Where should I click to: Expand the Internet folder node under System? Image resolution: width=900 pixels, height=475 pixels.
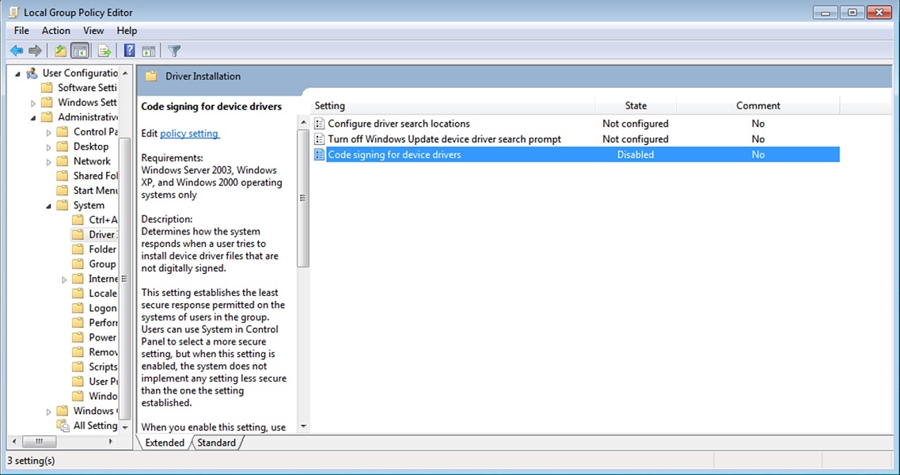[x=64, y=279]
